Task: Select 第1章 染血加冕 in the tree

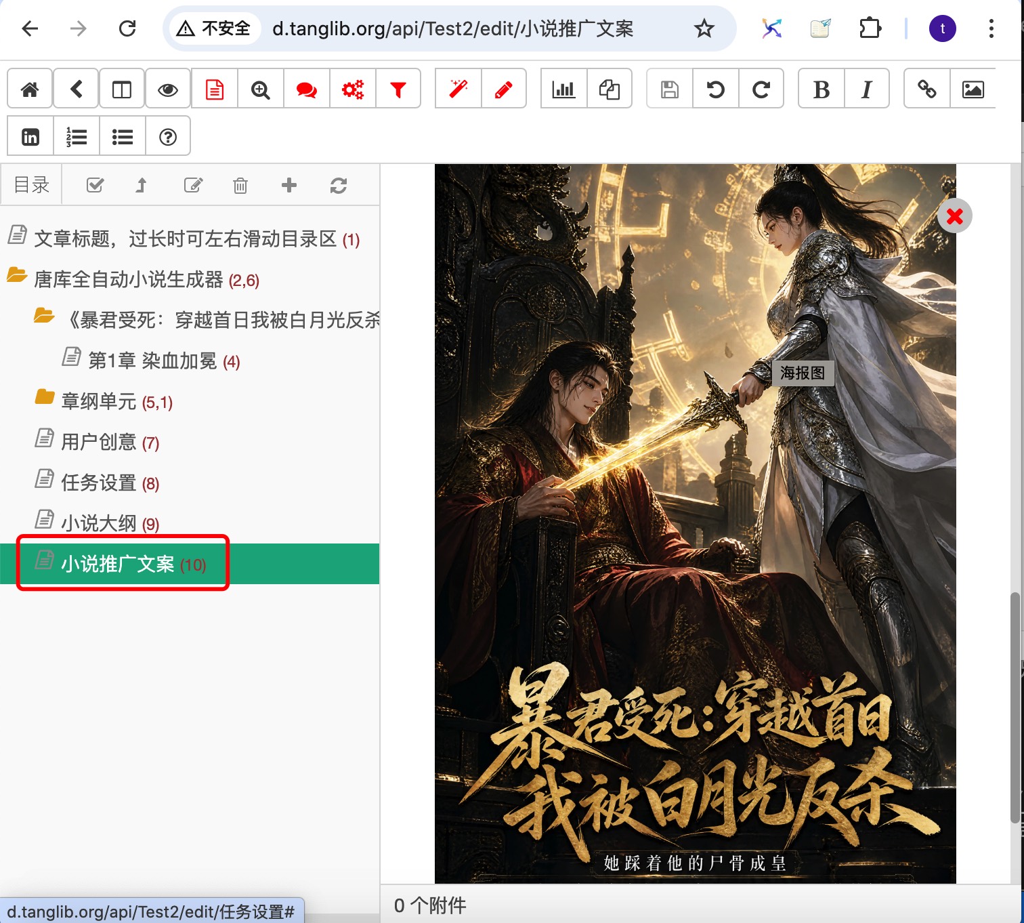Action: [x=152, y=361]
